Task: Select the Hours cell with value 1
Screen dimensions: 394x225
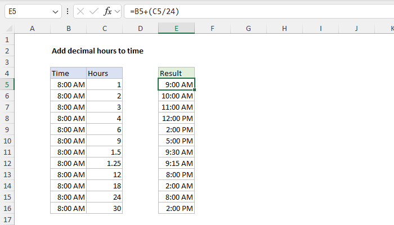Action: (105, 84)
